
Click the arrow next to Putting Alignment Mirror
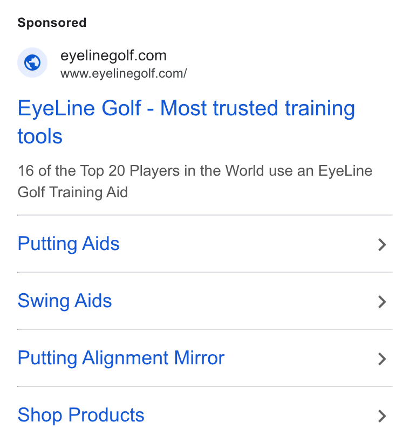[x=382, y=359]
